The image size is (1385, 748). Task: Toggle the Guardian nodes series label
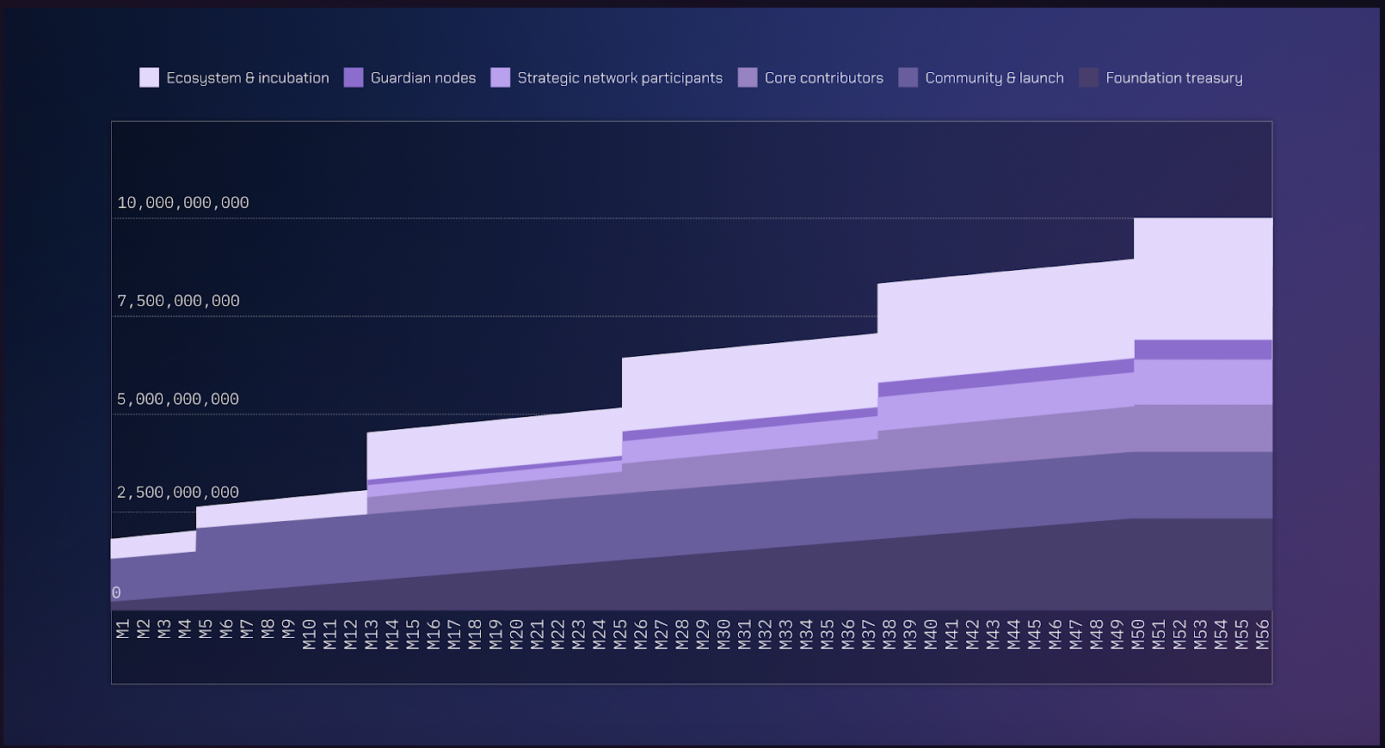(x=423, y=78)
